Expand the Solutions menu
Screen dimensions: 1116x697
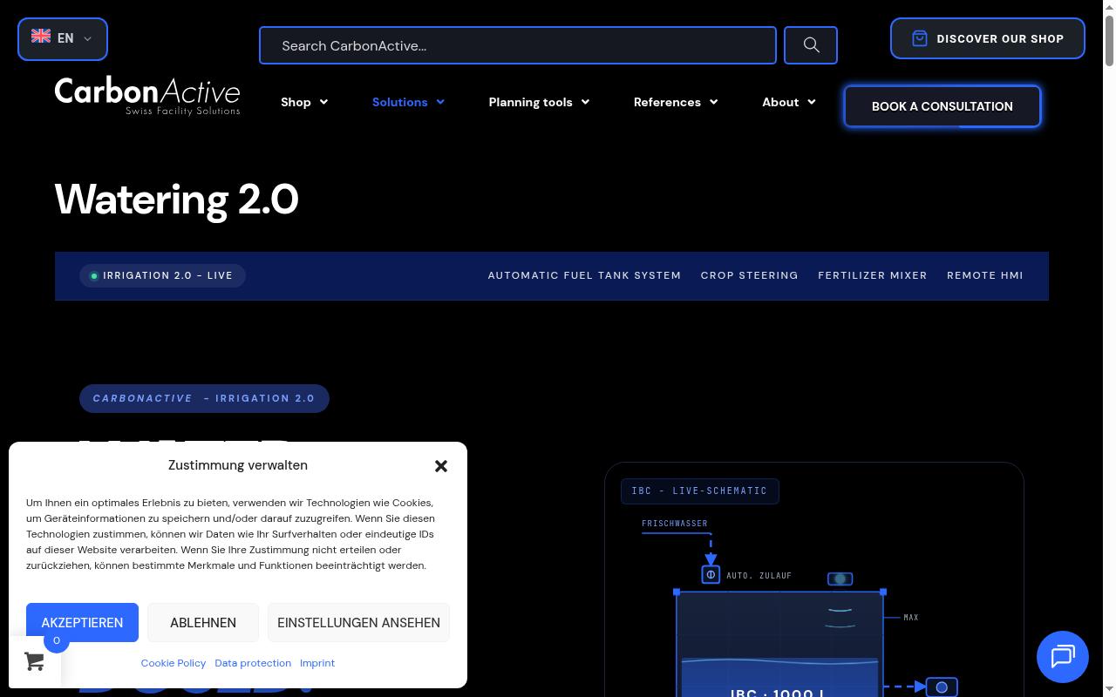[x=408, y=102]
